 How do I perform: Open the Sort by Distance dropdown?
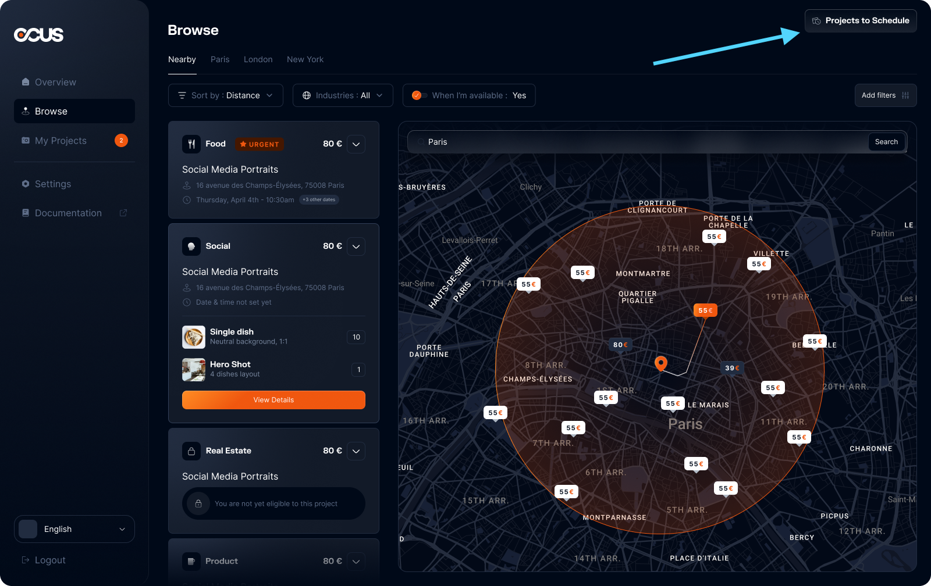pos(226,95)
